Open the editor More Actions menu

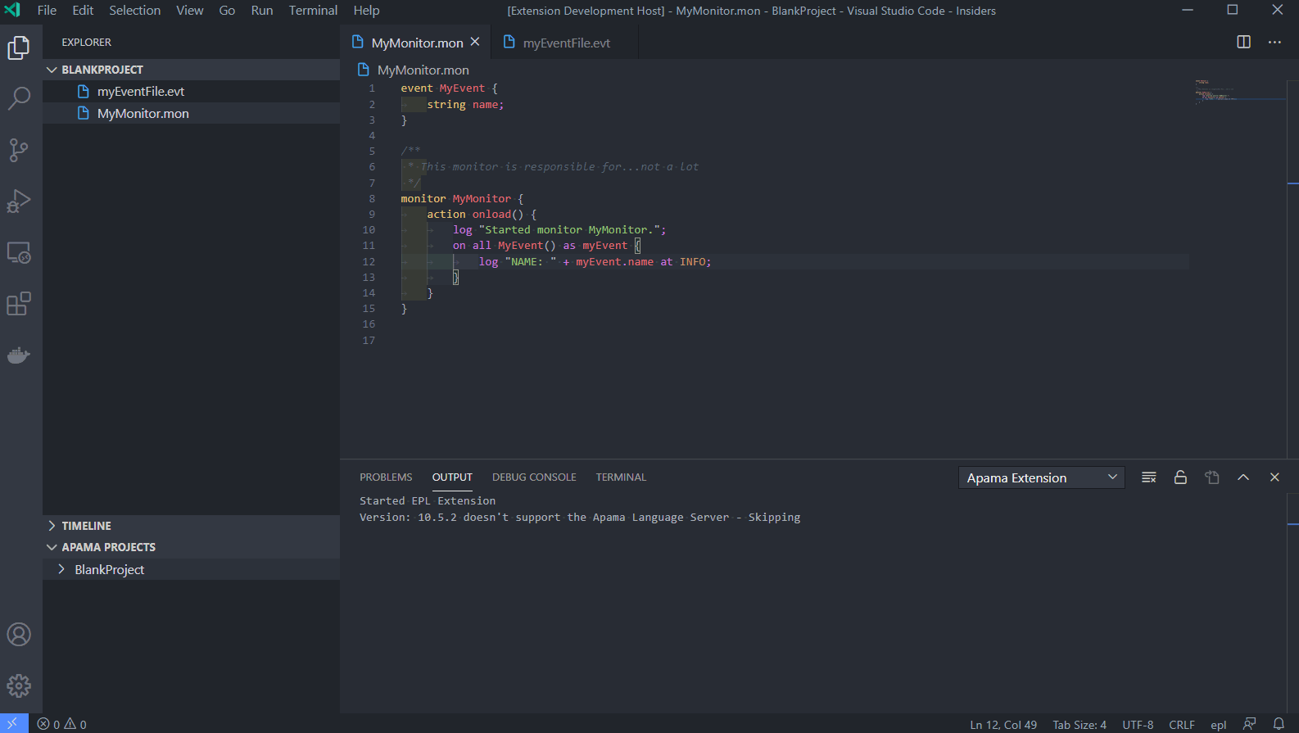[x=1274, y=43]
